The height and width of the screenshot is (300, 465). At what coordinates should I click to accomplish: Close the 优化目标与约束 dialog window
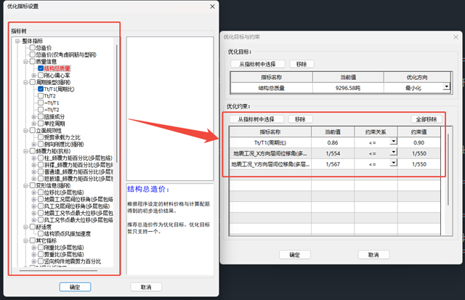pyautogui.click(x=451, y=34)
